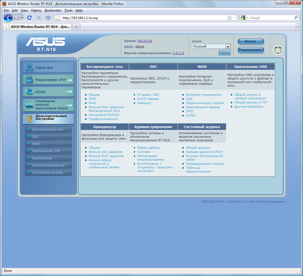Click the Forward navigation arrow

tap(17, 18)
